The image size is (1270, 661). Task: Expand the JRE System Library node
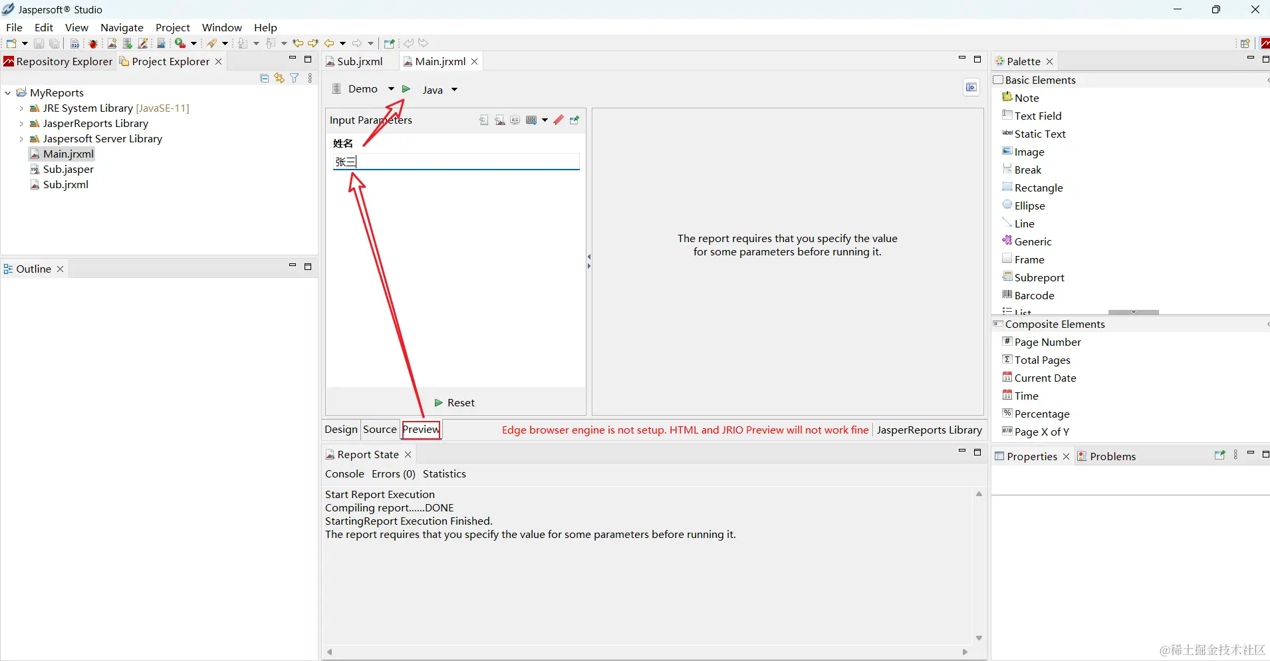click(21, 108)
